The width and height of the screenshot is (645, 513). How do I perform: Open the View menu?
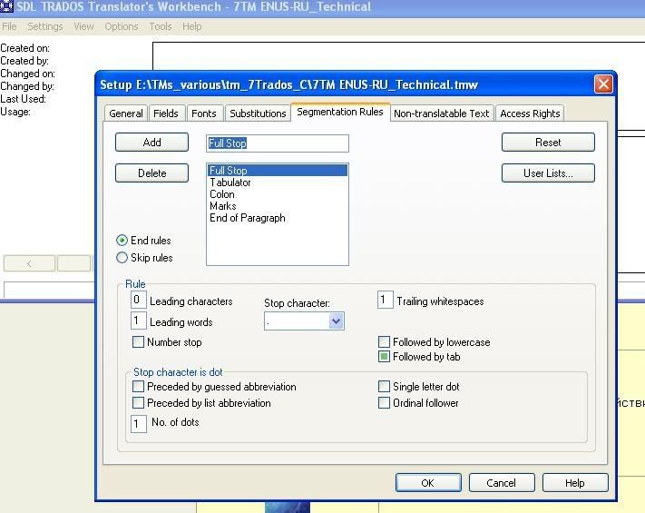click(83, 26)
